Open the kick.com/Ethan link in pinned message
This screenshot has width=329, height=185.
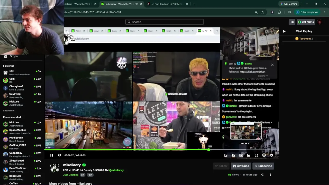252,72
